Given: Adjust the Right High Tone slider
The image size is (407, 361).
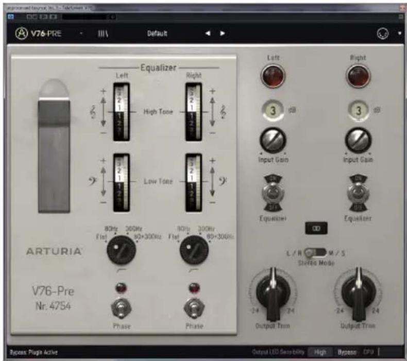Looking at the screenshot, I should pos(194,112).
